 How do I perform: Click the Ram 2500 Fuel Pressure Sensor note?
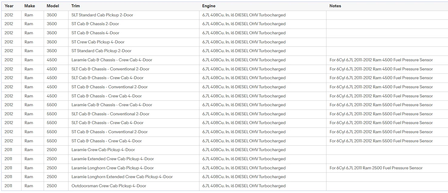[x=376, y=168]
